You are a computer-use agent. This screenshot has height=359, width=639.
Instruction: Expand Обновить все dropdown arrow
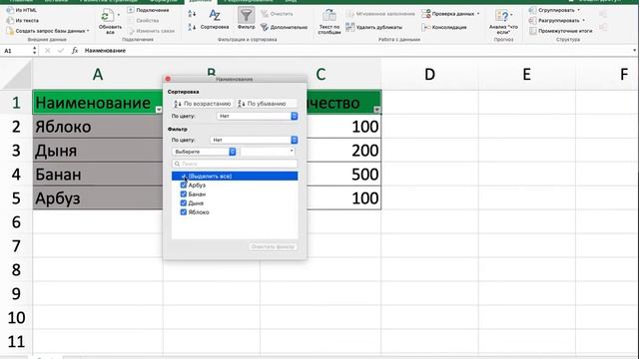(119, 15)
